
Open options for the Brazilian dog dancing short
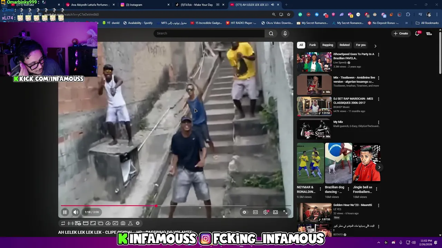[348, 189]
